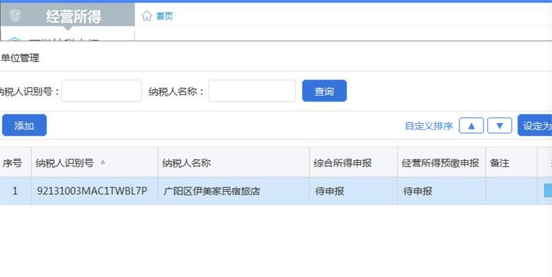This screenshot has width=552, height=277.
Task: Sort by the 纳税人识别号 column header
Action: 64,163
